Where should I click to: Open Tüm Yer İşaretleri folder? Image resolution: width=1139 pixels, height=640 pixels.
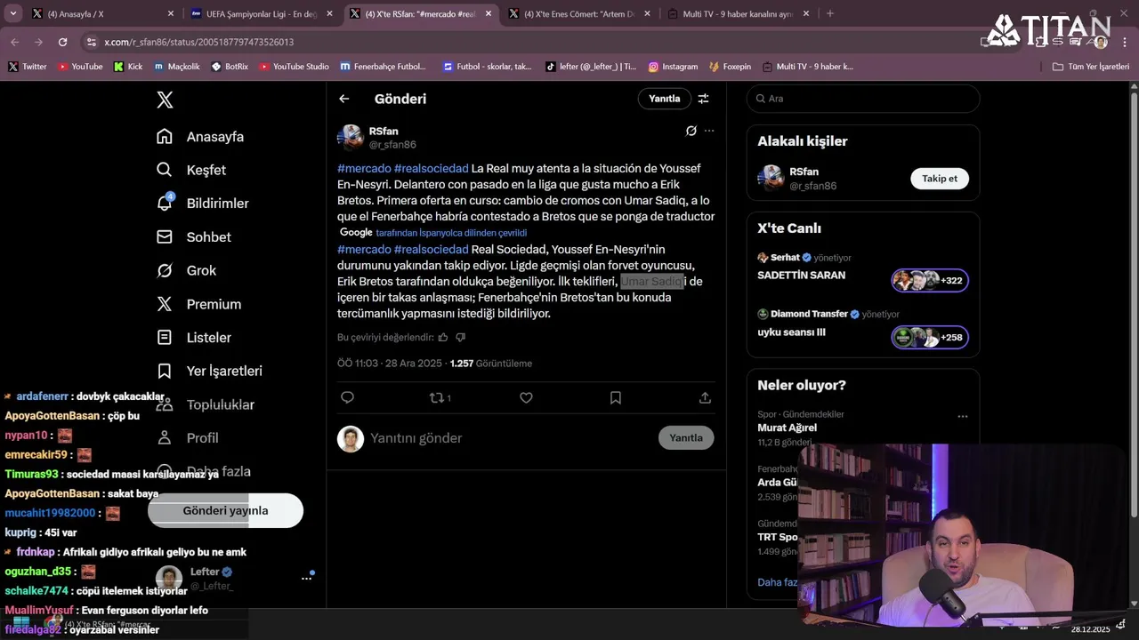coord(1090,67)
